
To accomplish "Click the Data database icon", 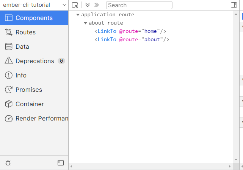I will (x=9, y=46).
